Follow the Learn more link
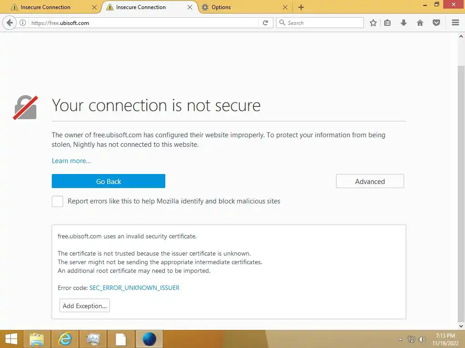Image resolution: width=465 pixels, height=348 pixels. [71, 161]
